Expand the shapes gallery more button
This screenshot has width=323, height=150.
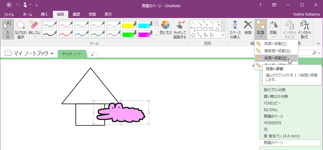[223, 35]
